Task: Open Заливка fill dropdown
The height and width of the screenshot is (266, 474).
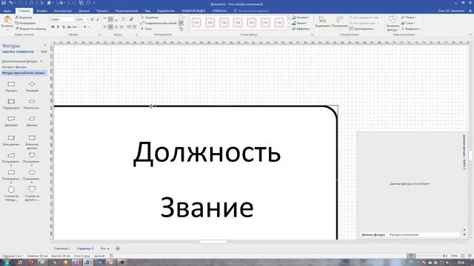Action: 301,18
